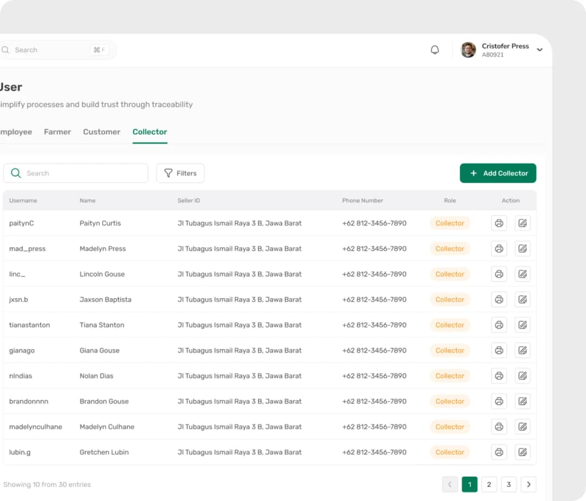Select username nlndias
The image size is (586, 501).
coord(21,376)
